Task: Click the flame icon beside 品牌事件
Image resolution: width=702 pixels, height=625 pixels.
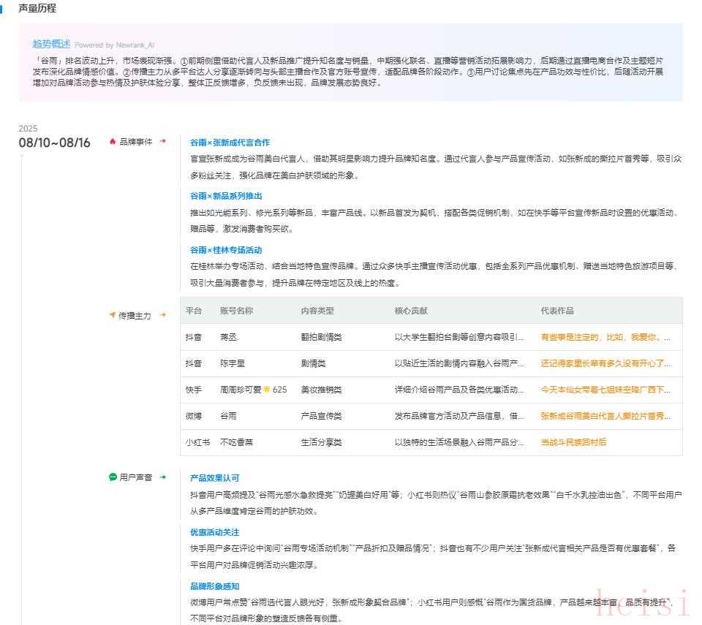Action: click(113, 142)
